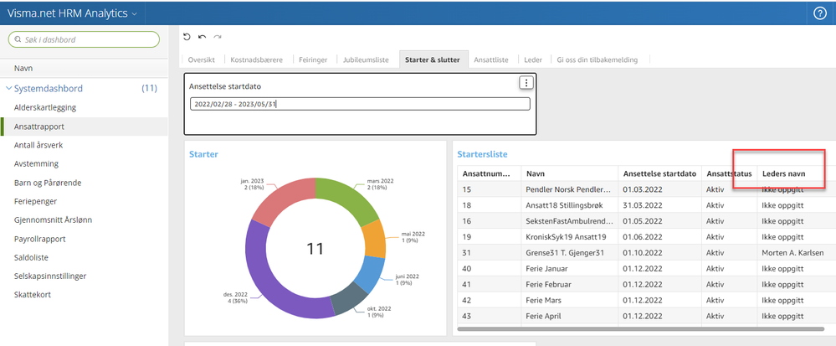
Task: Click the Startersliste horizontal scrollbar
Action: point(641,329)
